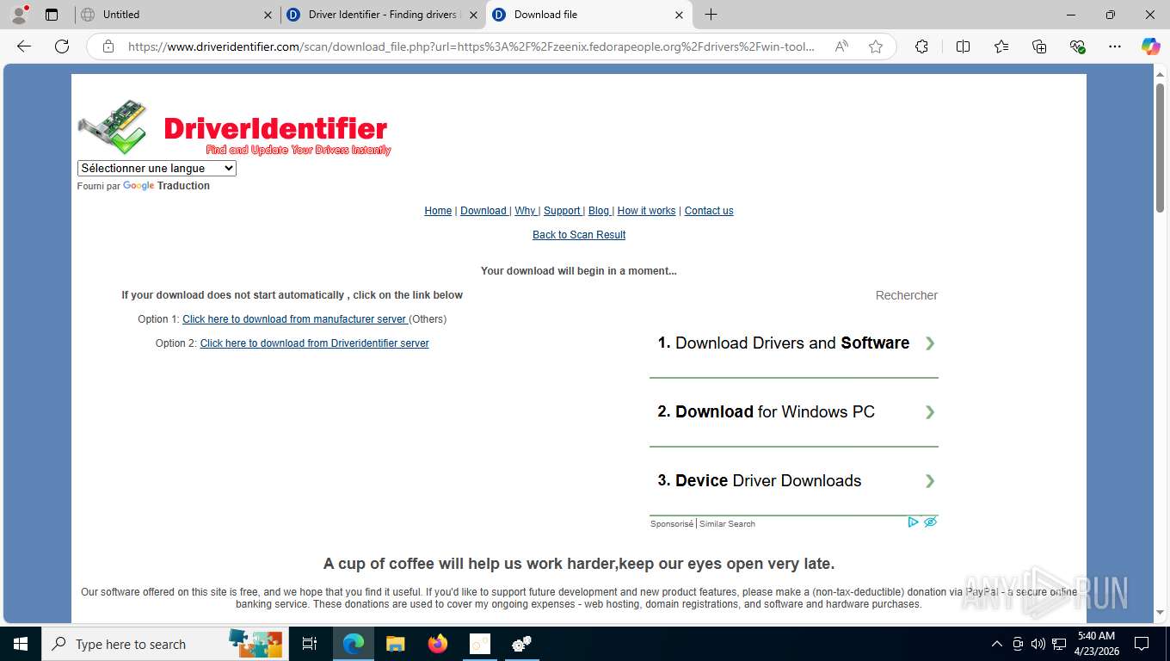
Task: Open the Copilot sidebar icon
Action: point(1151,46)
